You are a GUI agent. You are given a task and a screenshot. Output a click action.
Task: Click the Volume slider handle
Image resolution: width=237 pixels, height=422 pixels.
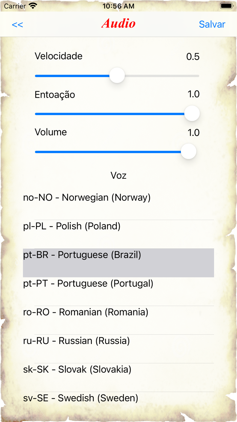(189, 152)
